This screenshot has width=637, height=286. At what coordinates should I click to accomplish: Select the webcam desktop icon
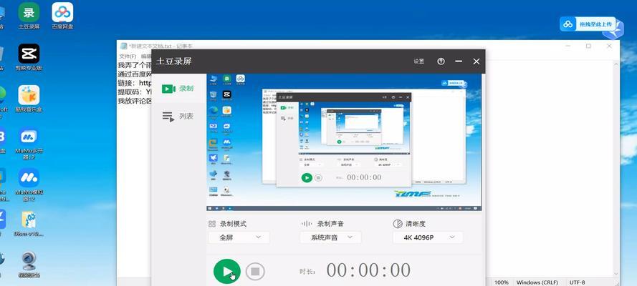click(29, 265)
